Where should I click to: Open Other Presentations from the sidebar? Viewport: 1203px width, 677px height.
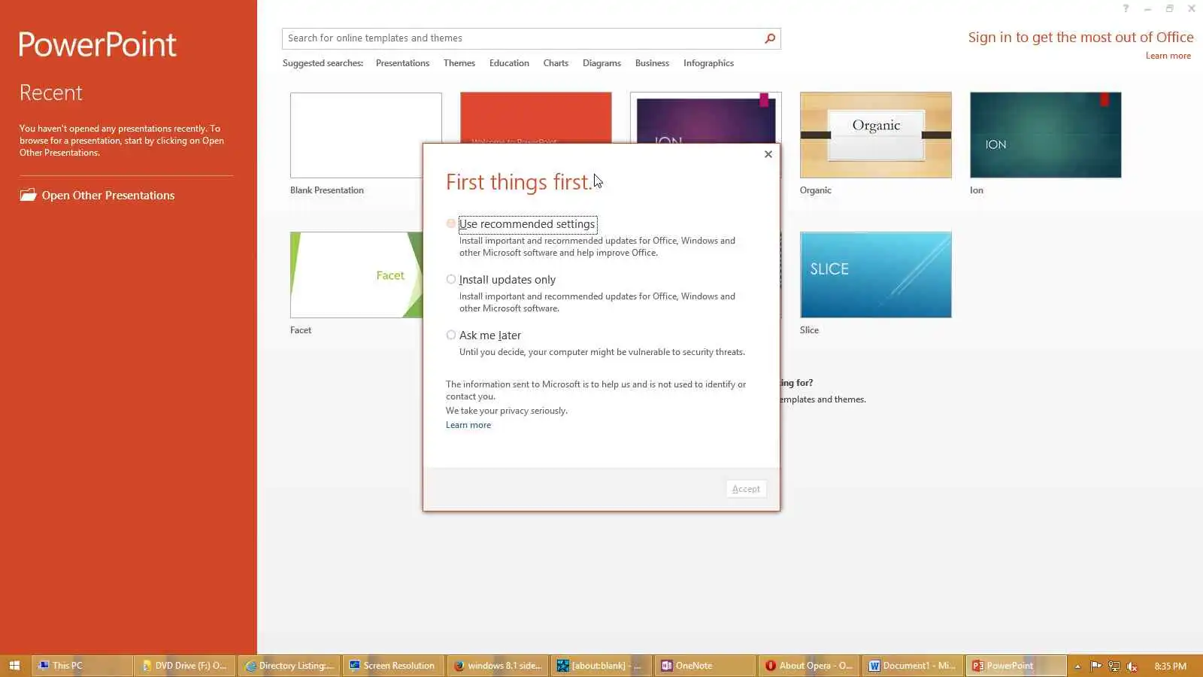[97, 196]
